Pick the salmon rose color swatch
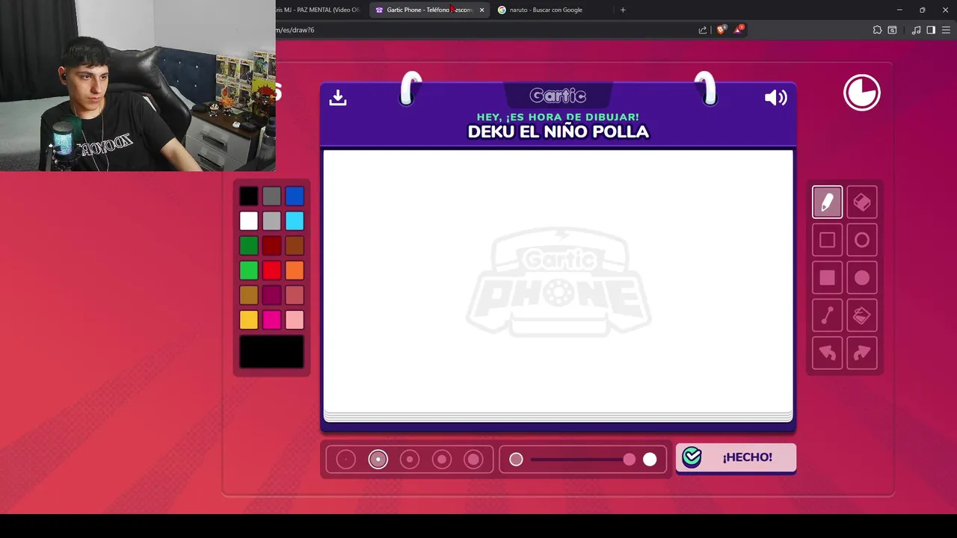This screenshot has width=957, height=538. click(x=295, y=295)
